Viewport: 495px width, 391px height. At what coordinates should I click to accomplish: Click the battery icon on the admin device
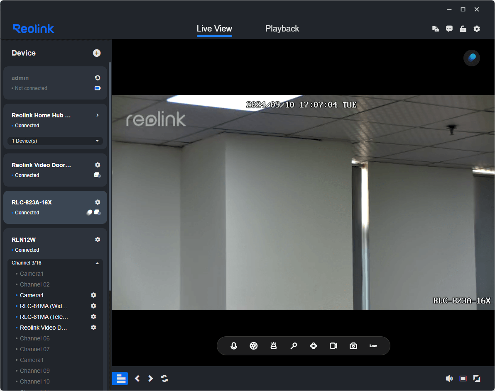(x=98, y=88)
